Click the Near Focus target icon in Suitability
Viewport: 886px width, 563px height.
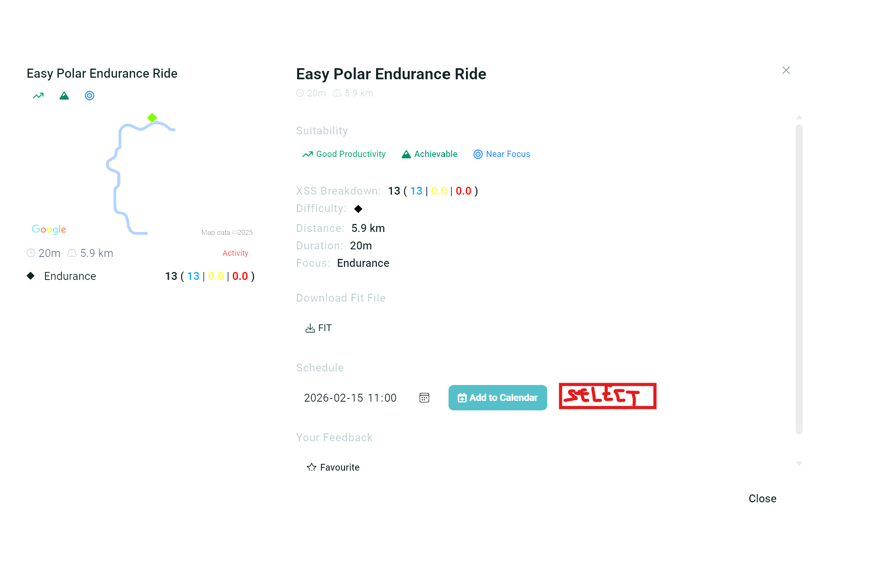coord(478,154)
